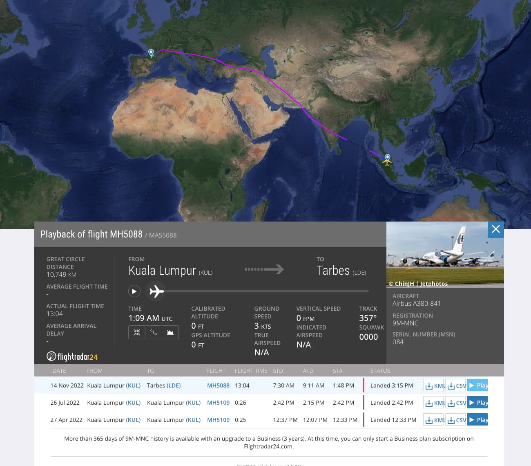This screenshot has width=531, height=466.
Task: Click the '27 Apr 2022' date cell
Action: pyautogui.click(x=66, y=420)
